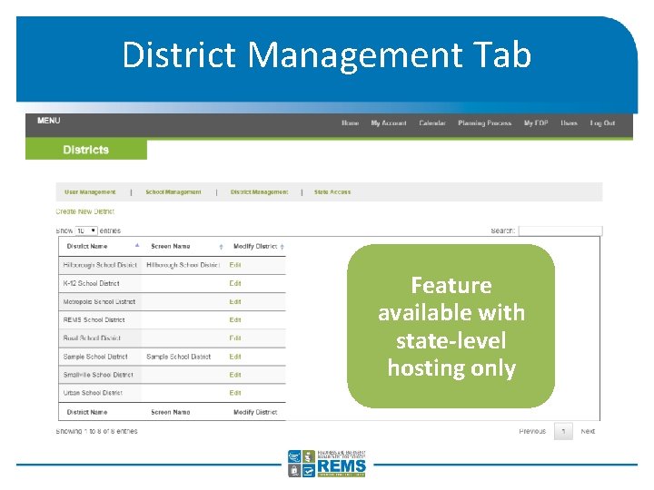Sort by Screen Name column arrows
The image size is (654, 490).
tap(221, 247)
